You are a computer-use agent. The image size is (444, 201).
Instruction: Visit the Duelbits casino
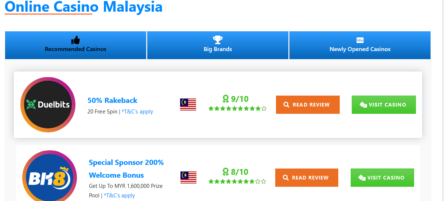point(383,105)
